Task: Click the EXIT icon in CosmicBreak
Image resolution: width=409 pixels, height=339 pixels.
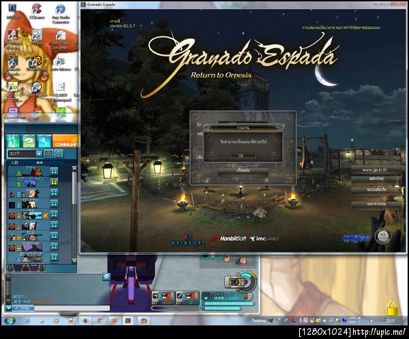Action: [13, 141]
